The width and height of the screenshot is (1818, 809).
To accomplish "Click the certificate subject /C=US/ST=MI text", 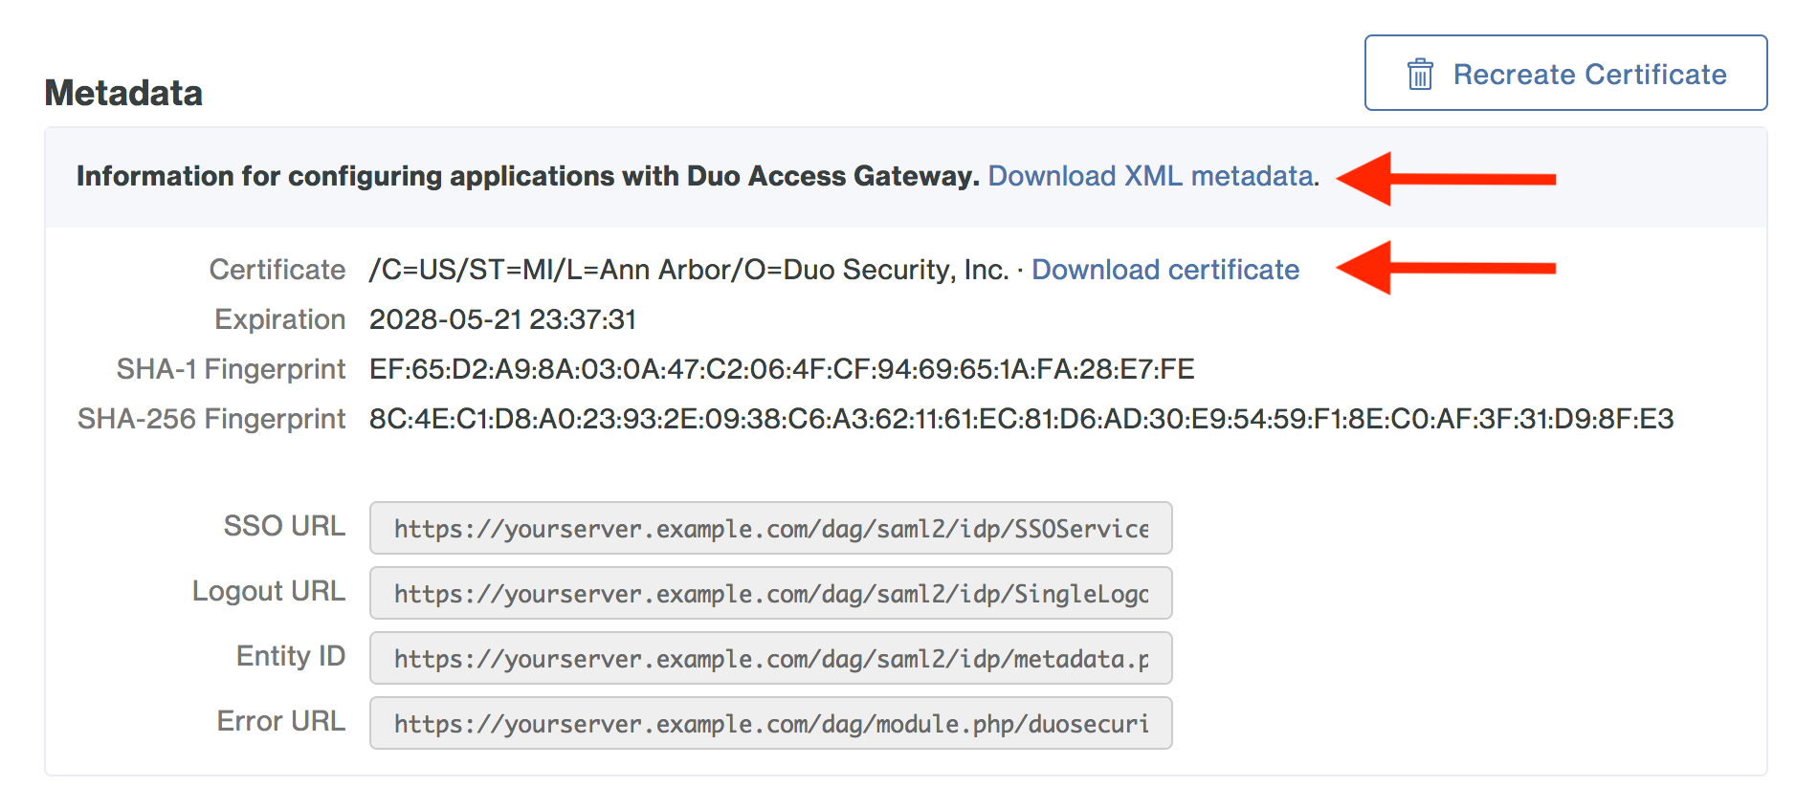I will coord(688,270).
